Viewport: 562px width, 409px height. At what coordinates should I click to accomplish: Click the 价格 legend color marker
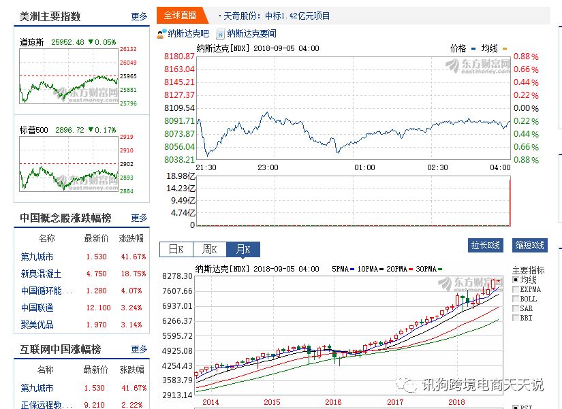tap(473, 49)
